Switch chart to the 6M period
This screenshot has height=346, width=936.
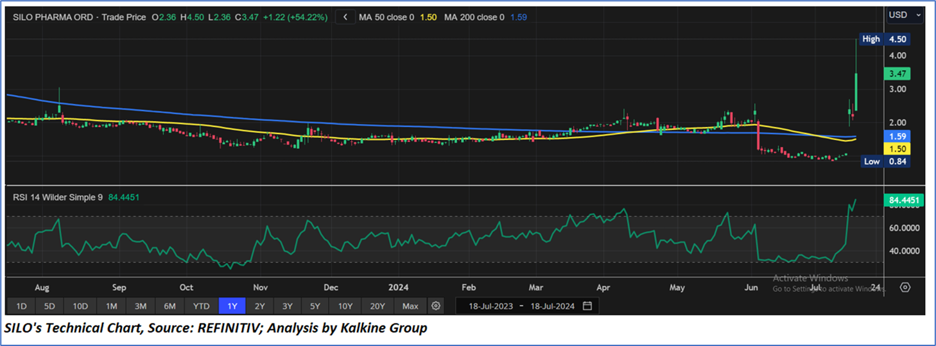click(170, 306)
